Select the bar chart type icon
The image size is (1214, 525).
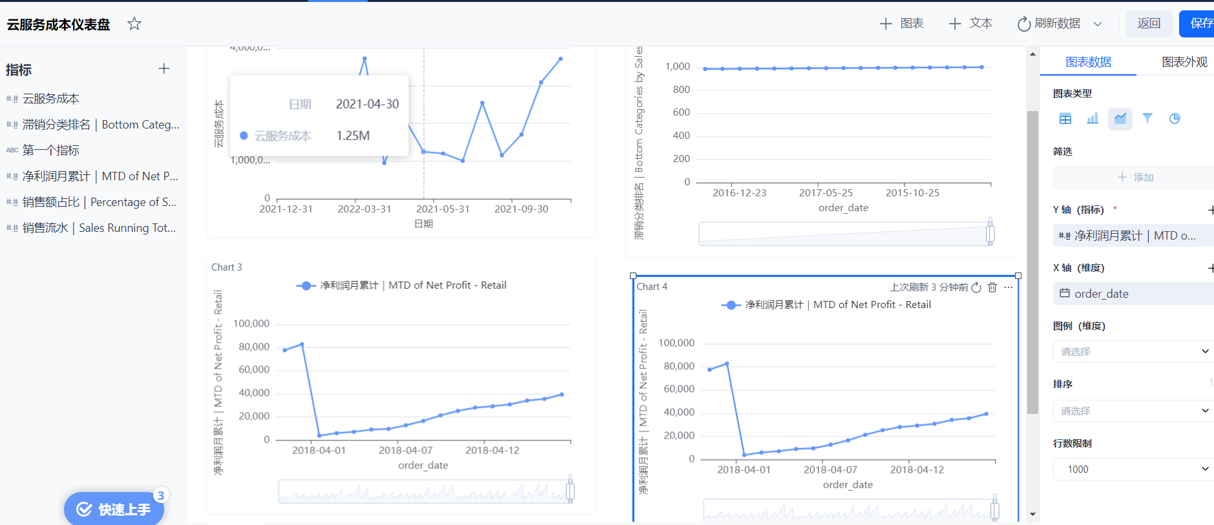pyautogui.click(x=1093, y=119)
